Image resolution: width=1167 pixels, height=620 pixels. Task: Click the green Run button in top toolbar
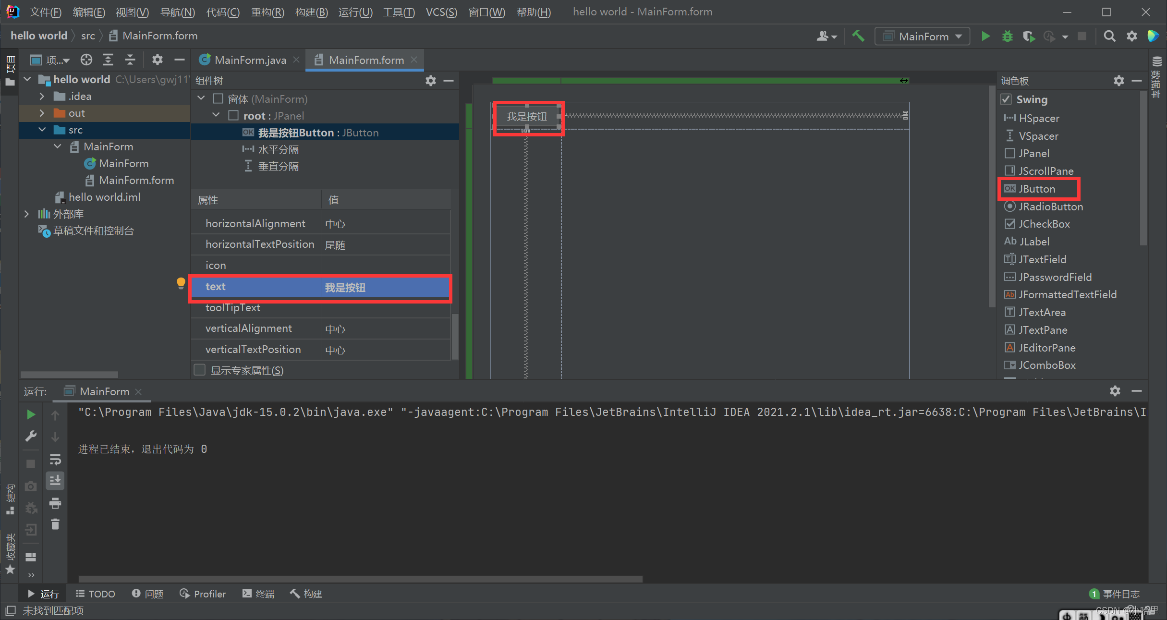985,36
